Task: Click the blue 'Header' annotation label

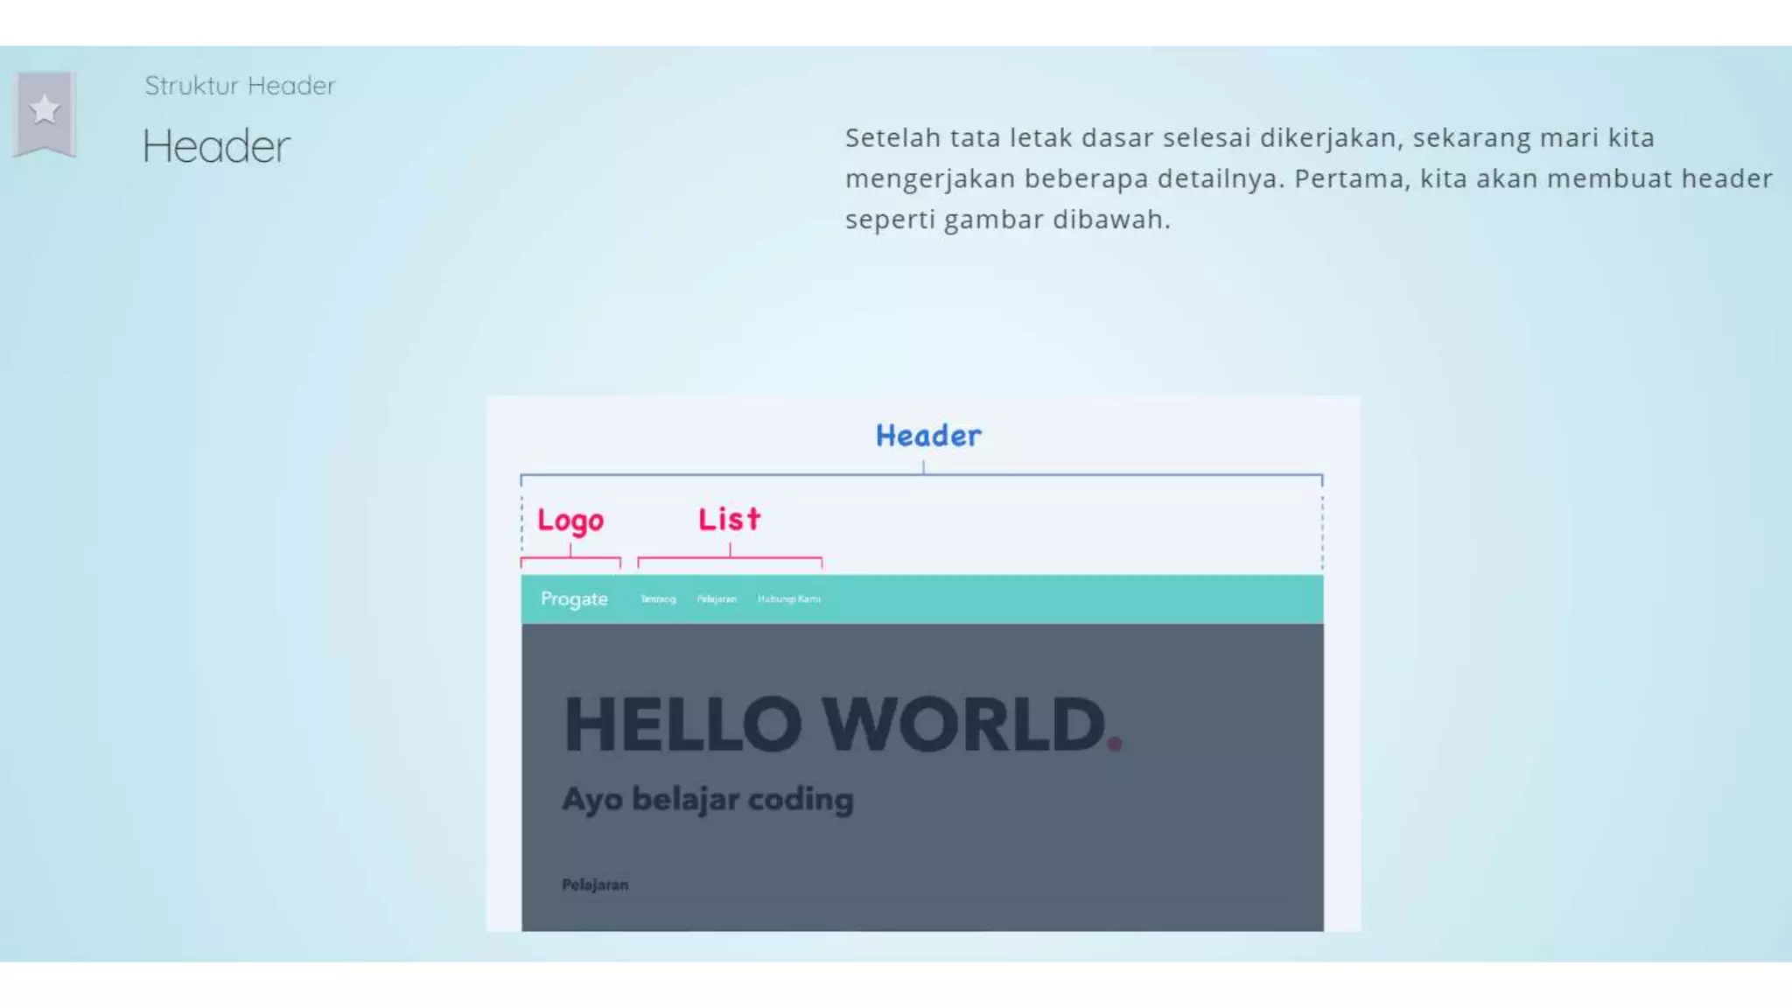Action: click(x=928, y=436)
